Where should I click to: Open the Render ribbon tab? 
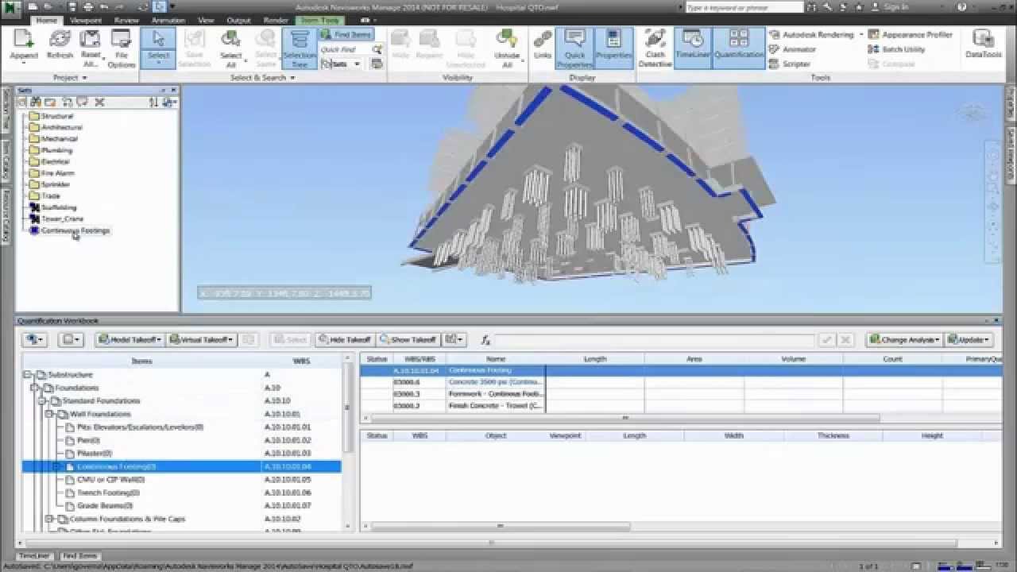276,20
